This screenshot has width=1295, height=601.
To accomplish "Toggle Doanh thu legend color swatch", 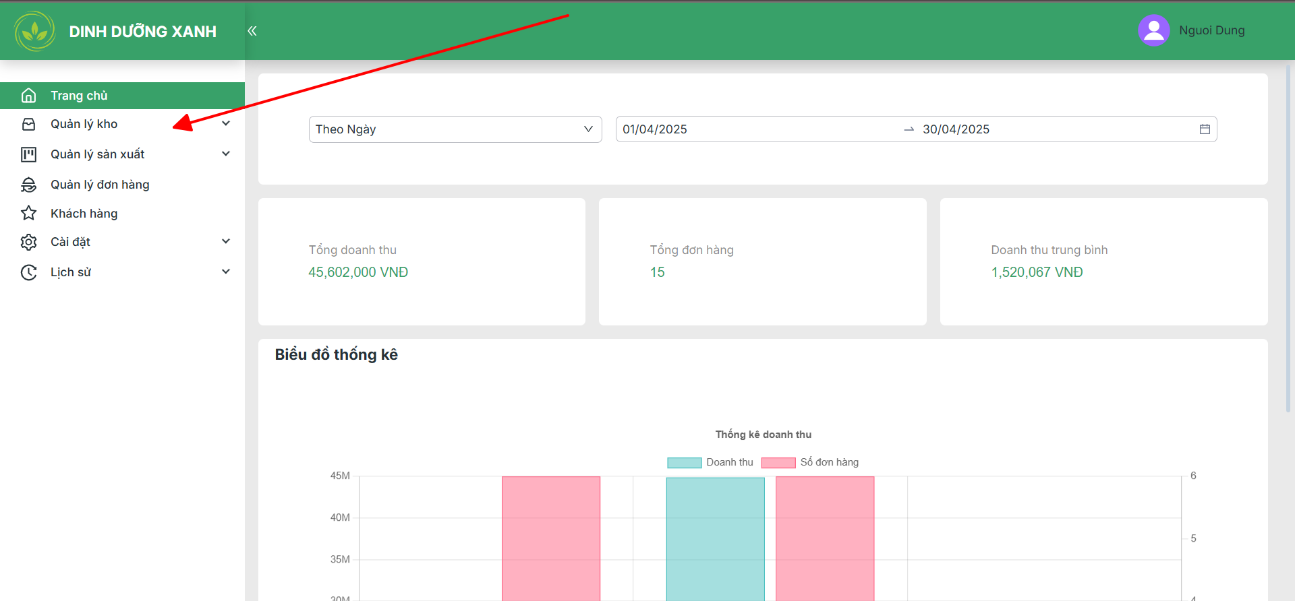I will point(684,463).
